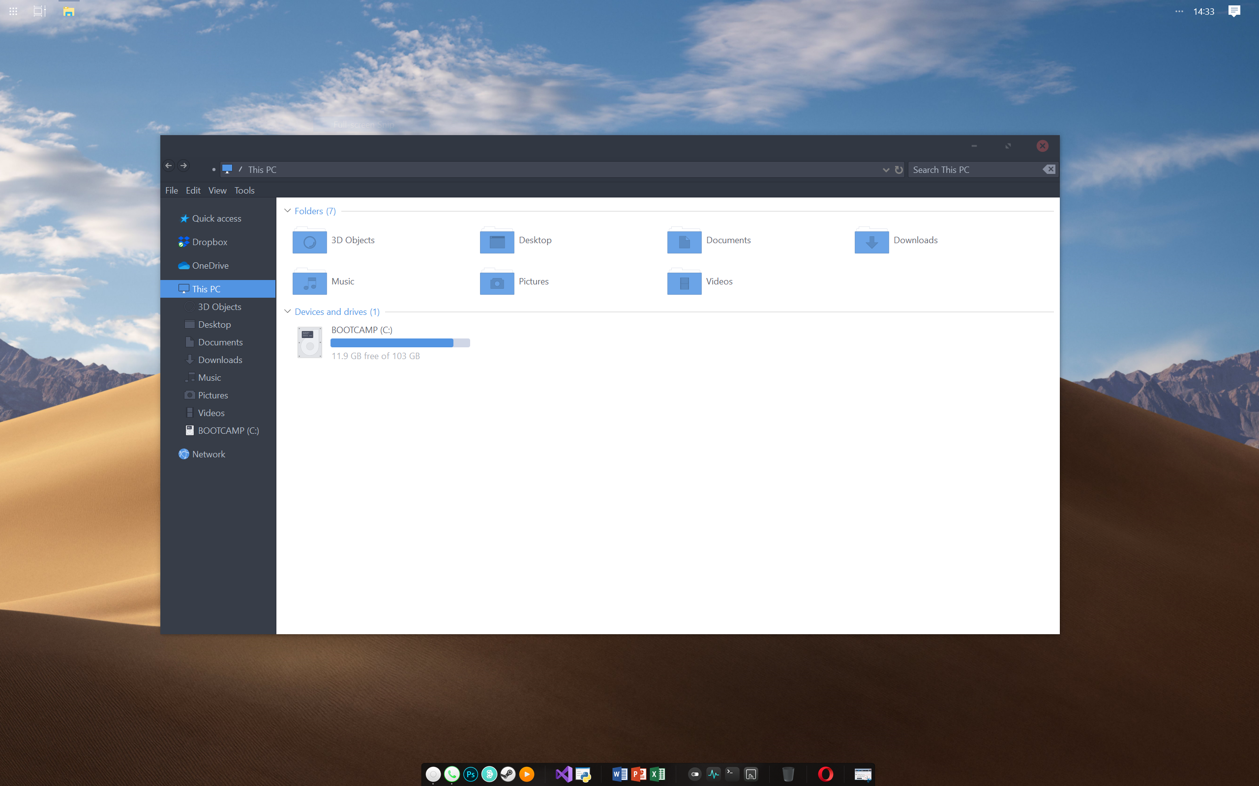Screen dimensions: 1259x786
Task: Launch Photoshop from the dock
Action: tap(470, 774)
